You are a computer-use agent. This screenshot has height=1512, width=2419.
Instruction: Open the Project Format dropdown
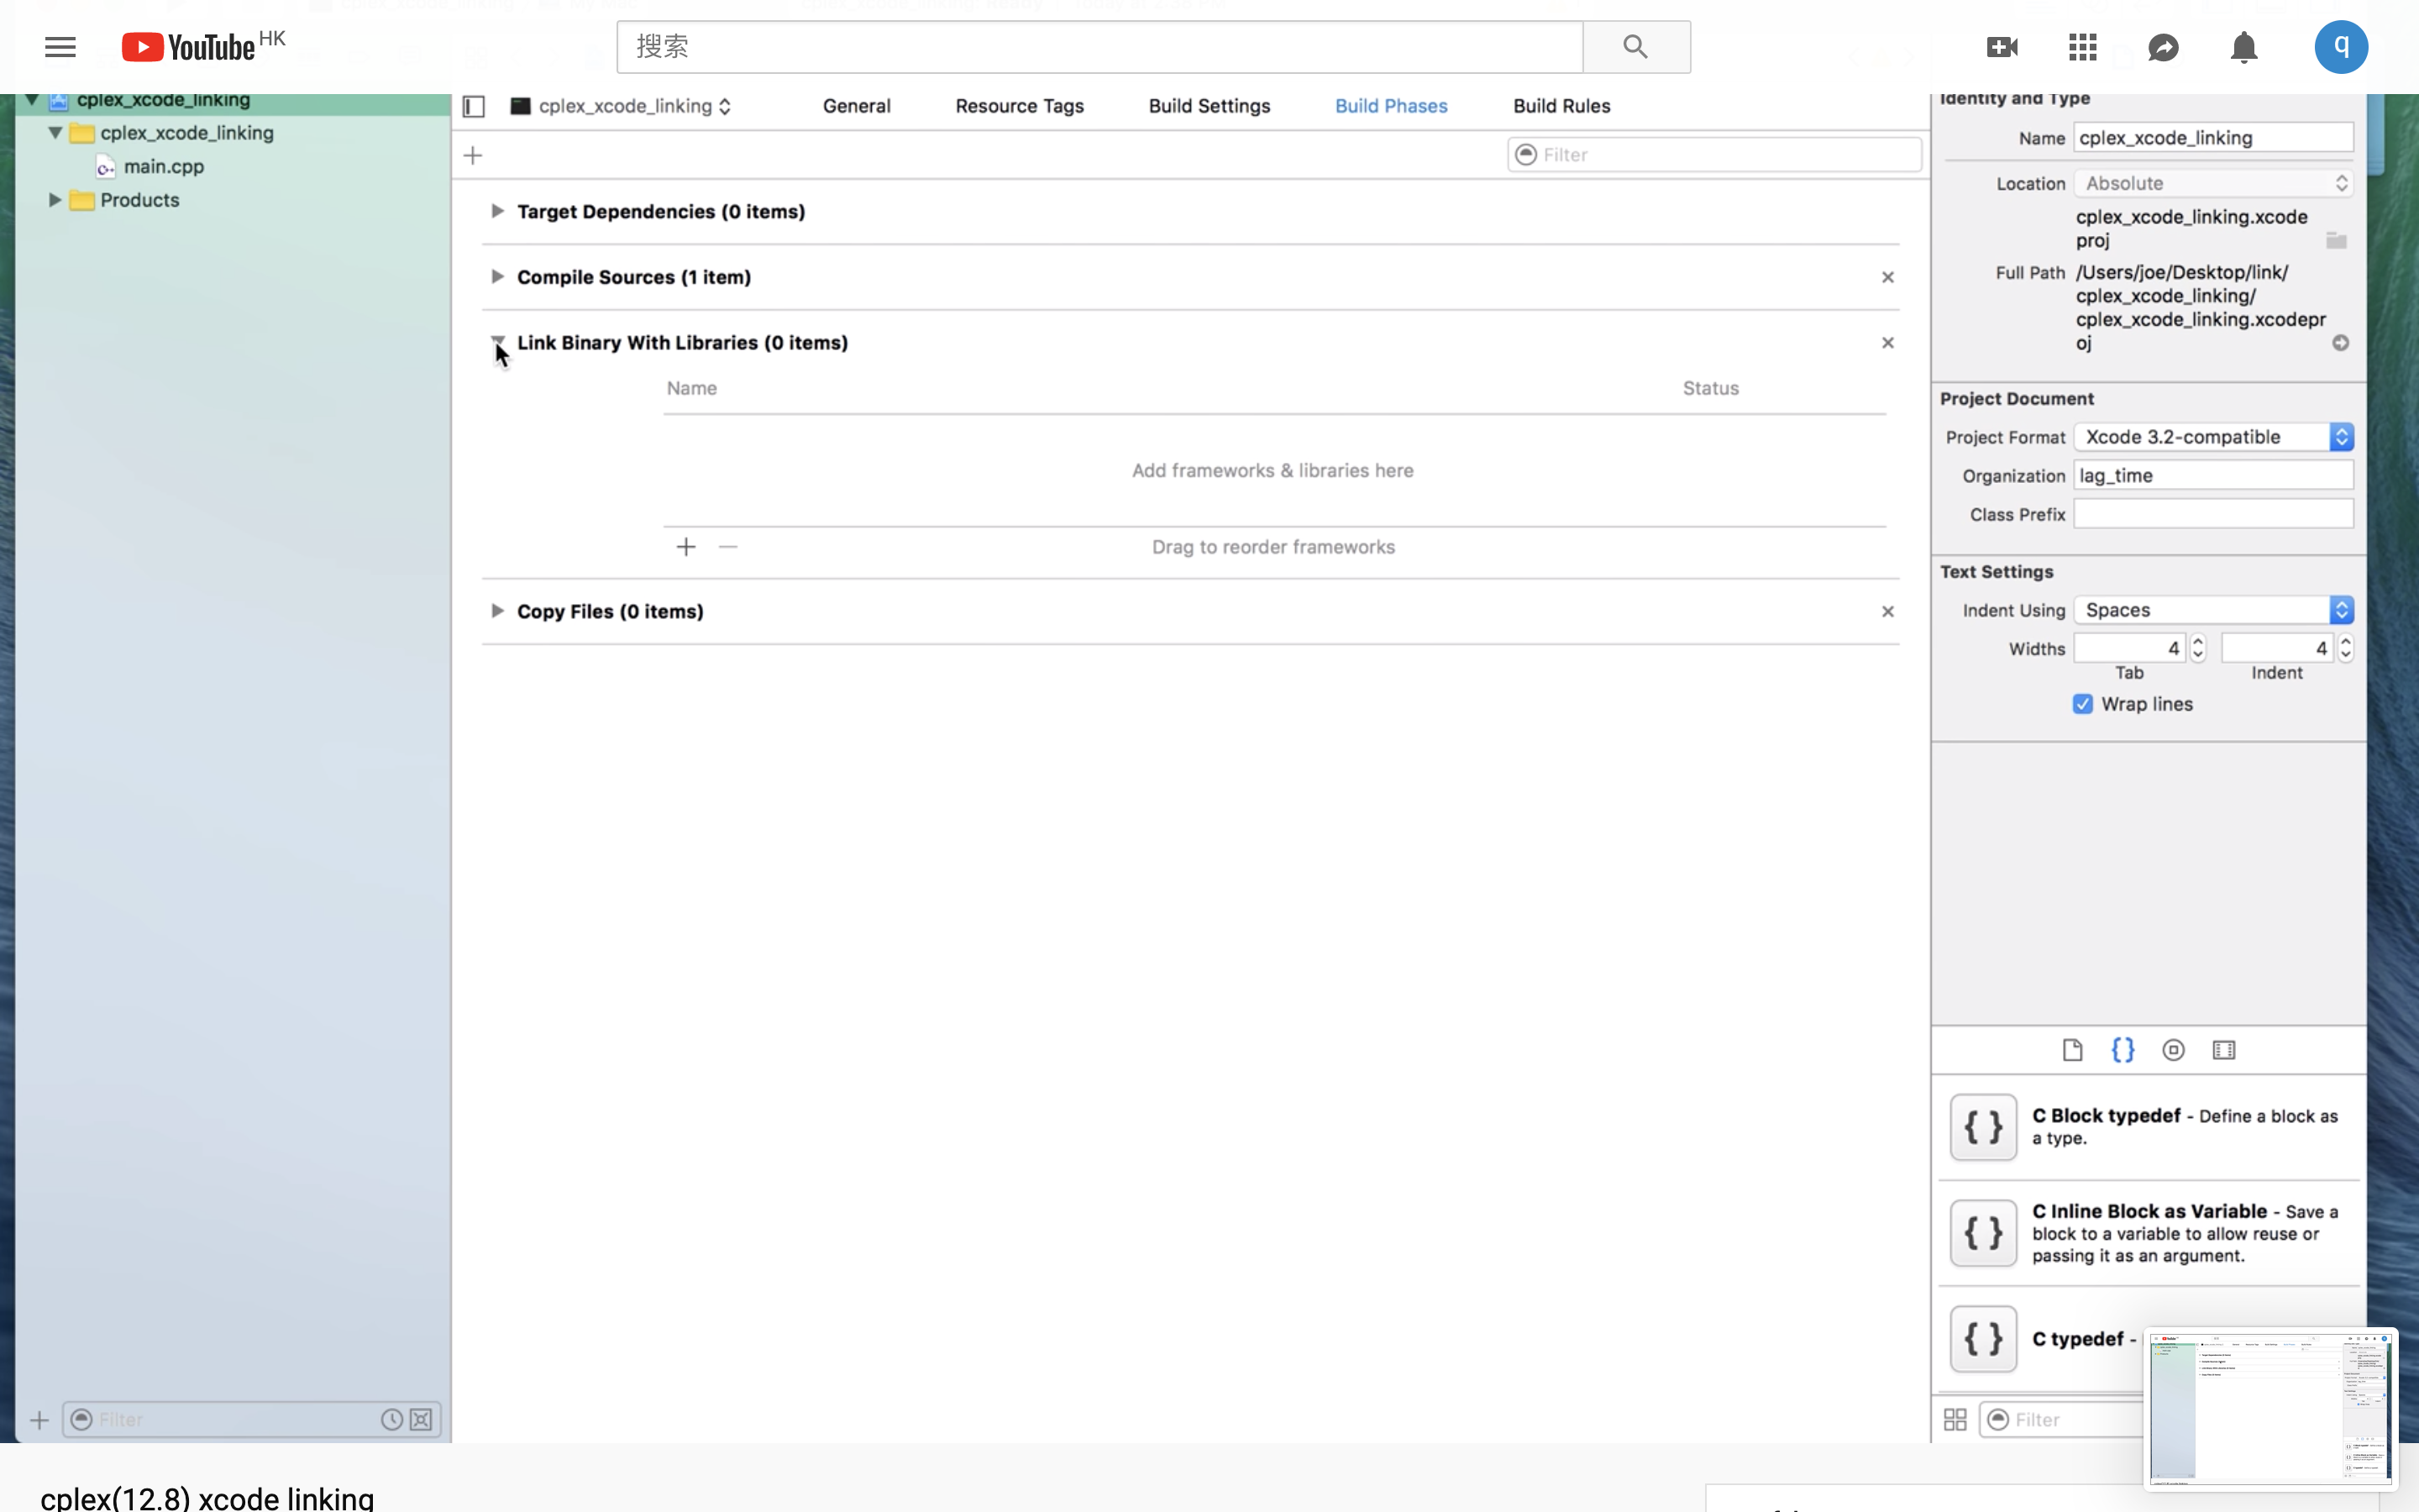pyautogui.click(x=2213, y=437)
